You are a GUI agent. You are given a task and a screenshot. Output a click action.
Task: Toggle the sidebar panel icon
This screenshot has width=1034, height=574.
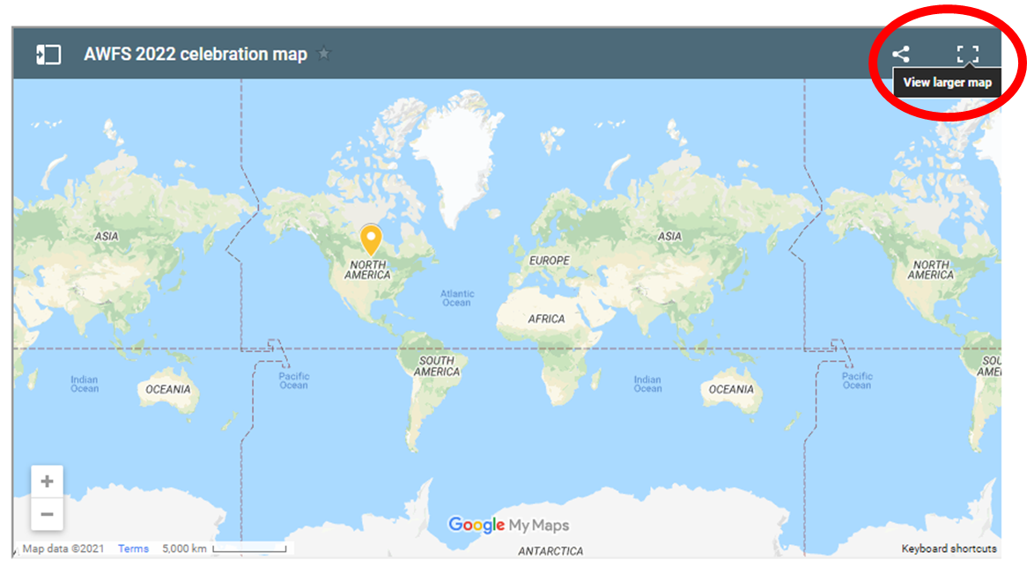coord(48,55)
